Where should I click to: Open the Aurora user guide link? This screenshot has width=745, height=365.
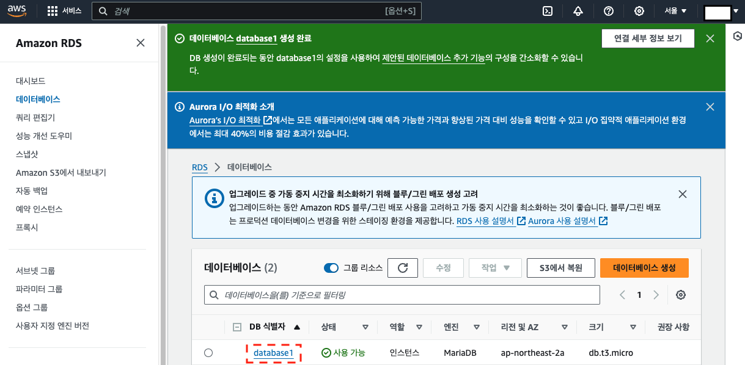pos(567,221)
